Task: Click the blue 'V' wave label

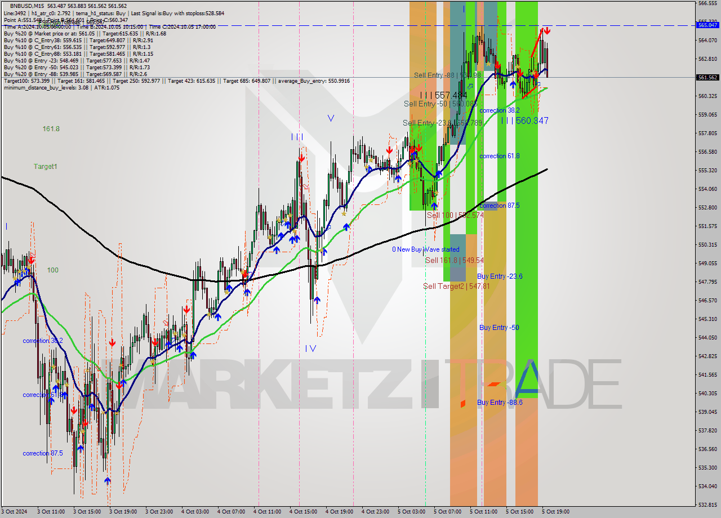Action: click(x=331, y=118)
